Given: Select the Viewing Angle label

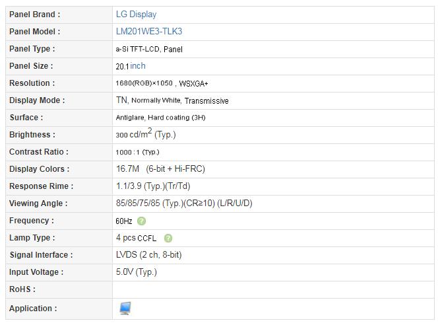Looking at the screenshot, I should tap(38, 203).
